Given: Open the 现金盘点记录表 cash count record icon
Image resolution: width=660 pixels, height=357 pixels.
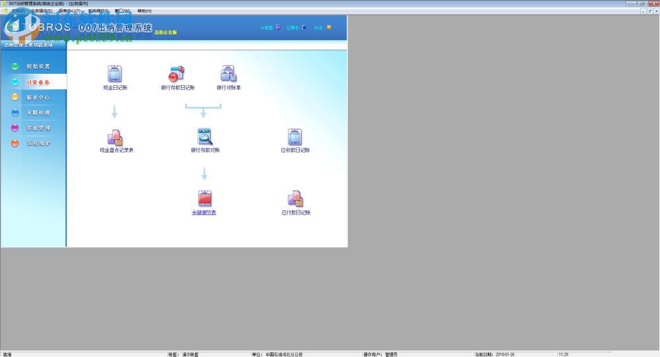Looking at the screenshot, I should 114,137.
